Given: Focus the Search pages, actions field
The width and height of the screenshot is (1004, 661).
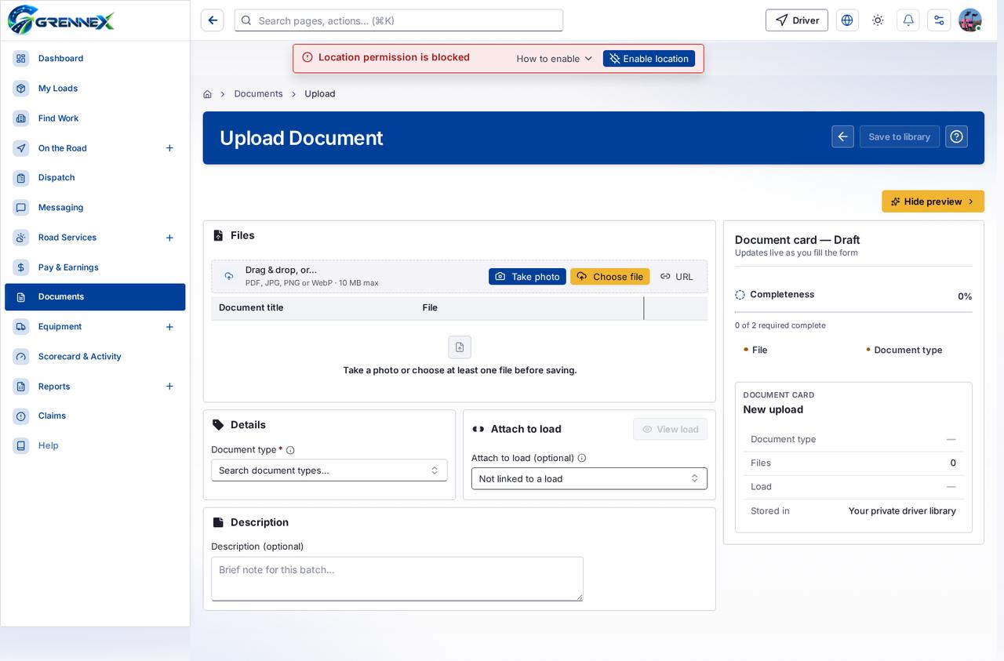Looking at the screenshot, I should click(398, 20).
